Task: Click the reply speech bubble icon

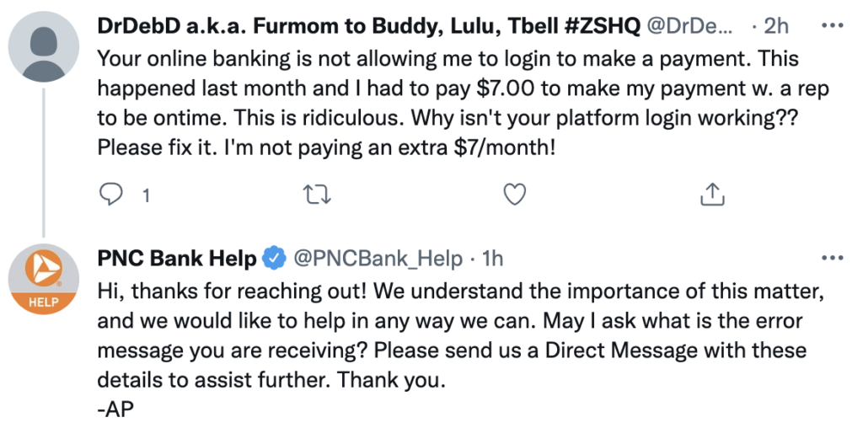Action: coord(112,195)
